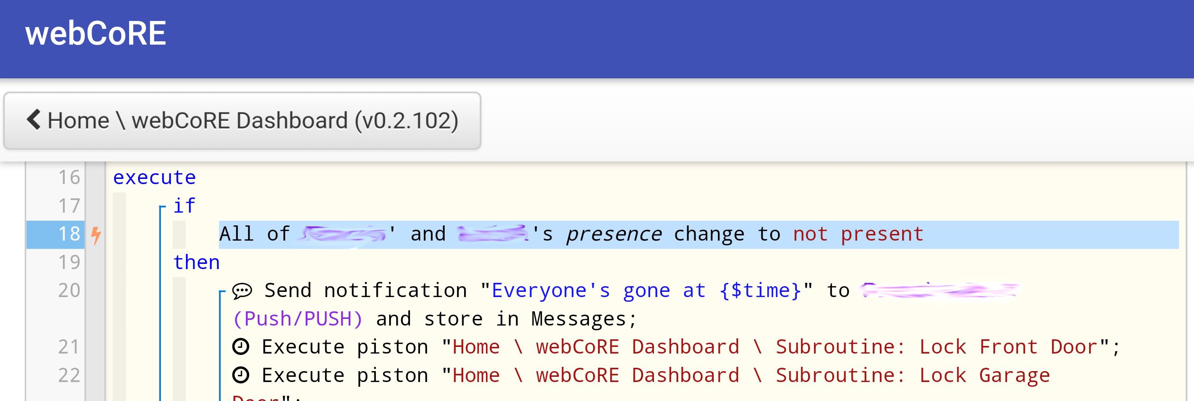This screenshot has width=1194, height=401.
Task: Select line number 20 in gutter
Action: 69,290
